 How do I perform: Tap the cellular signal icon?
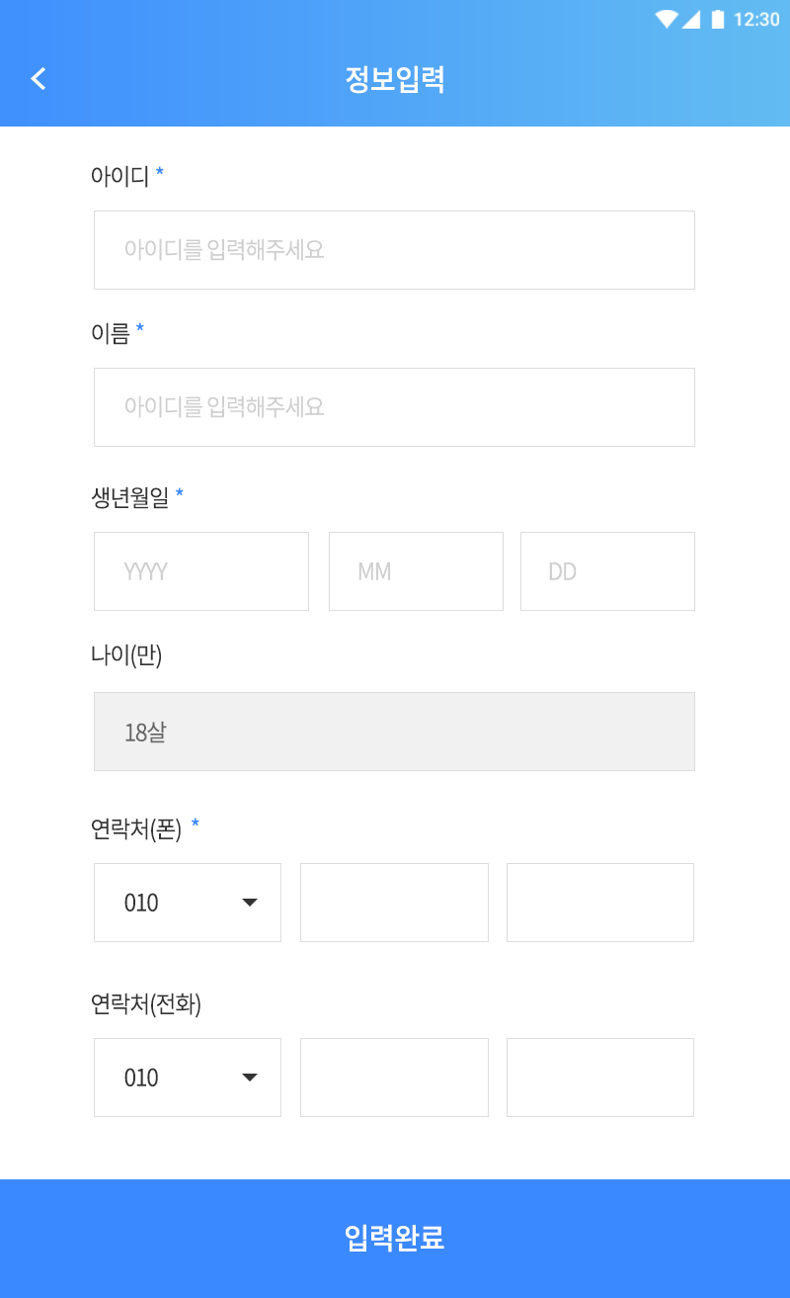[691, 19]
